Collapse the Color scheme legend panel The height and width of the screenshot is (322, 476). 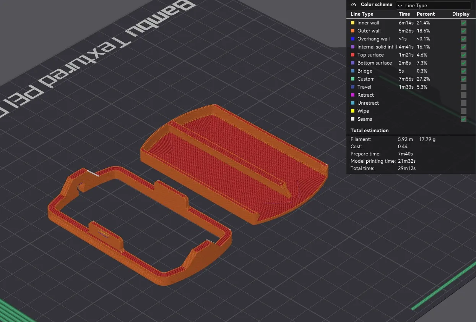point(354,5)
